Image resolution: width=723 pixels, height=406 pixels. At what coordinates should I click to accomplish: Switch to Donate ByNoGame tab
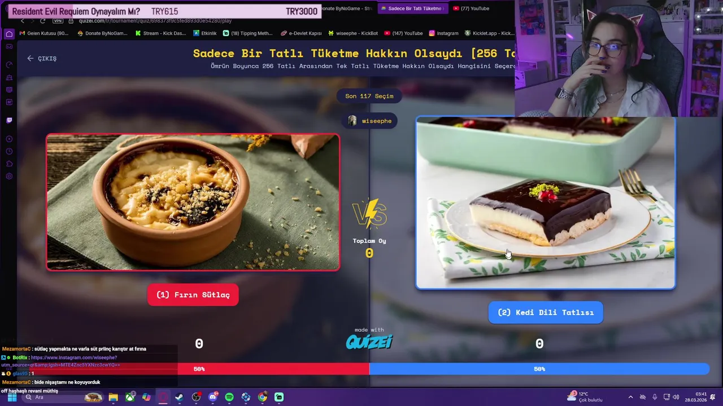[346, 8]
